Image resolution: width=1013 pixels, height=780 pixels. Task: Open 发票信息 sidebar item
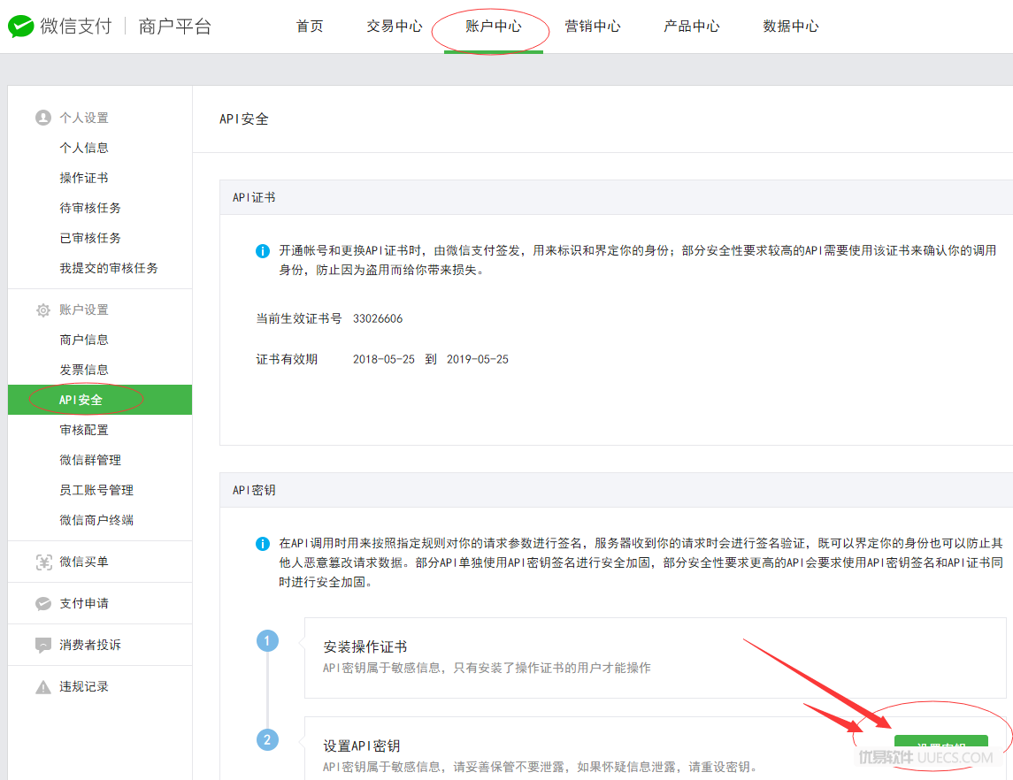pyautogui.click(x=84, y=370)
